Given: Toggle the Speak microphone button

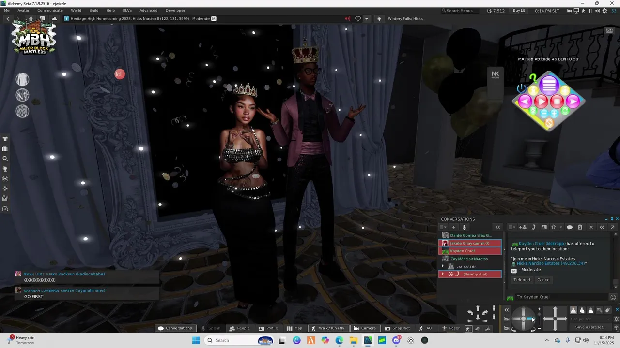Looking at the screenshot, I should pos(212,328).
